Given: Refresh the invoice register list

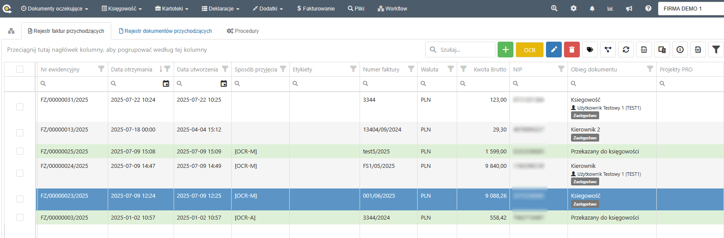Looking at the screenshot, I should (626, 50).
